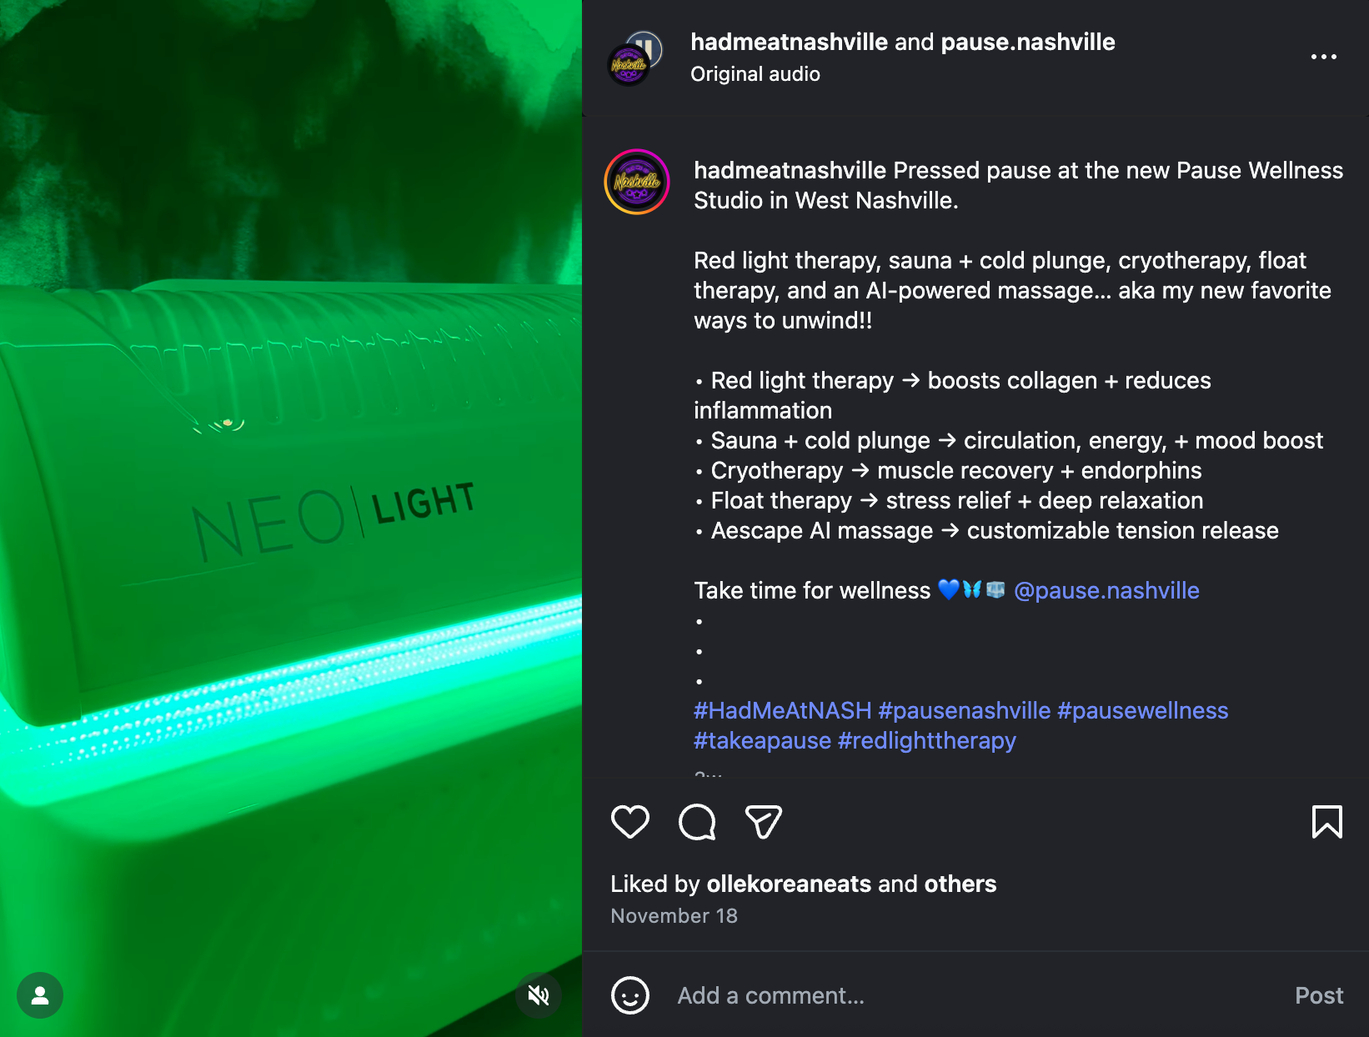Open the emoji picker in the comment box
This screenshot has width=1369, height=1037.
tap(630, 995)
